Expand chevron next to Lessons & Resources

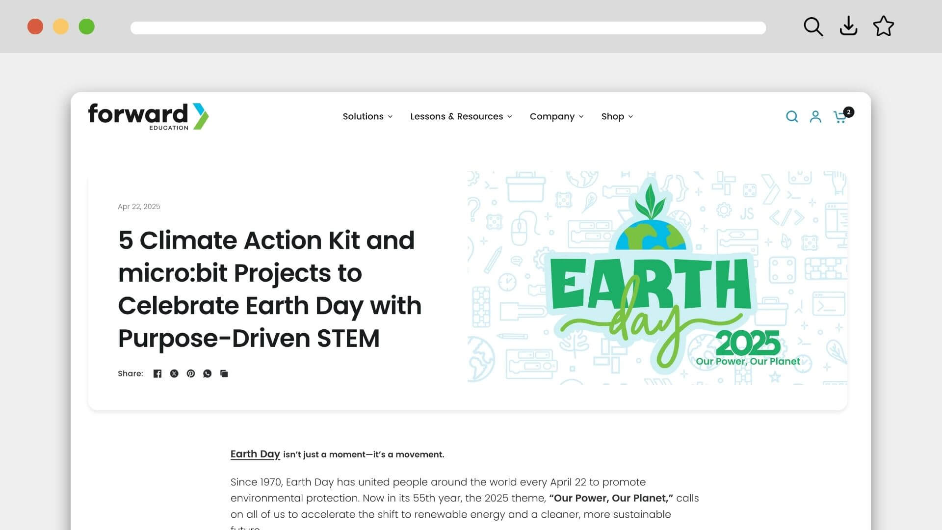(x=510, y=117)
